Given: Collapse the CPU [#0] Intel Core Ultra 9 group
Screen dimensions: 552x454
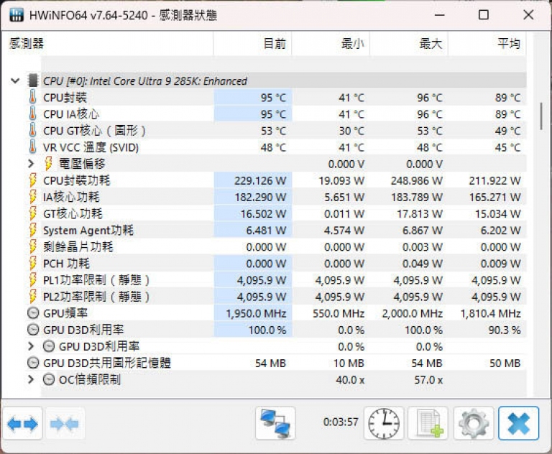Looking at the screenshot, I should coord(15,81).
